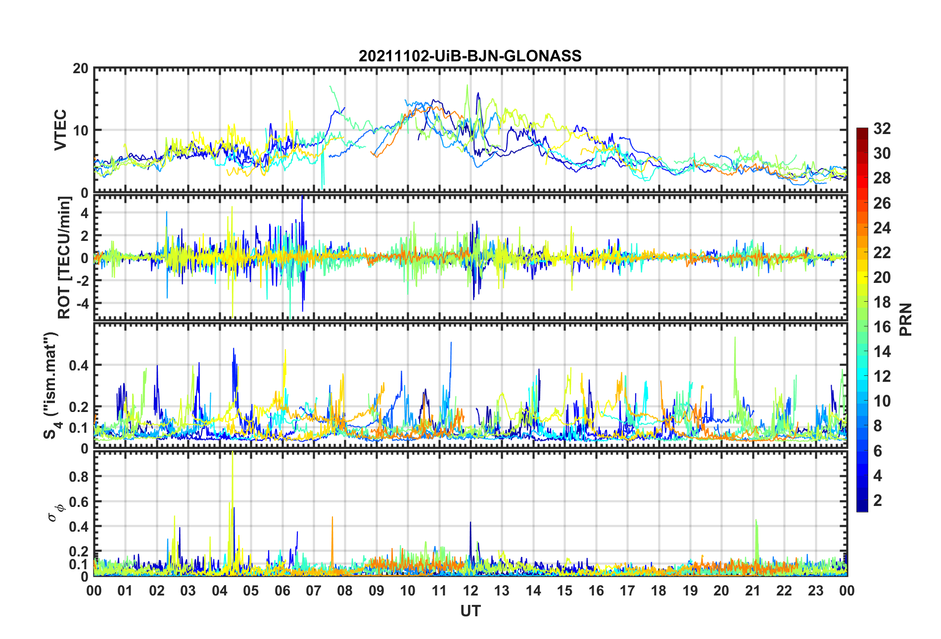Click the 28 tick on the PRN colorbar

882,178
